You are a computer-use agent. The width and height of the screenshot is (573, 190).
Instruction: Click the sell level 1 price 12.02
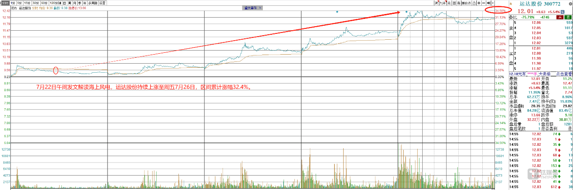coord(536,43)
